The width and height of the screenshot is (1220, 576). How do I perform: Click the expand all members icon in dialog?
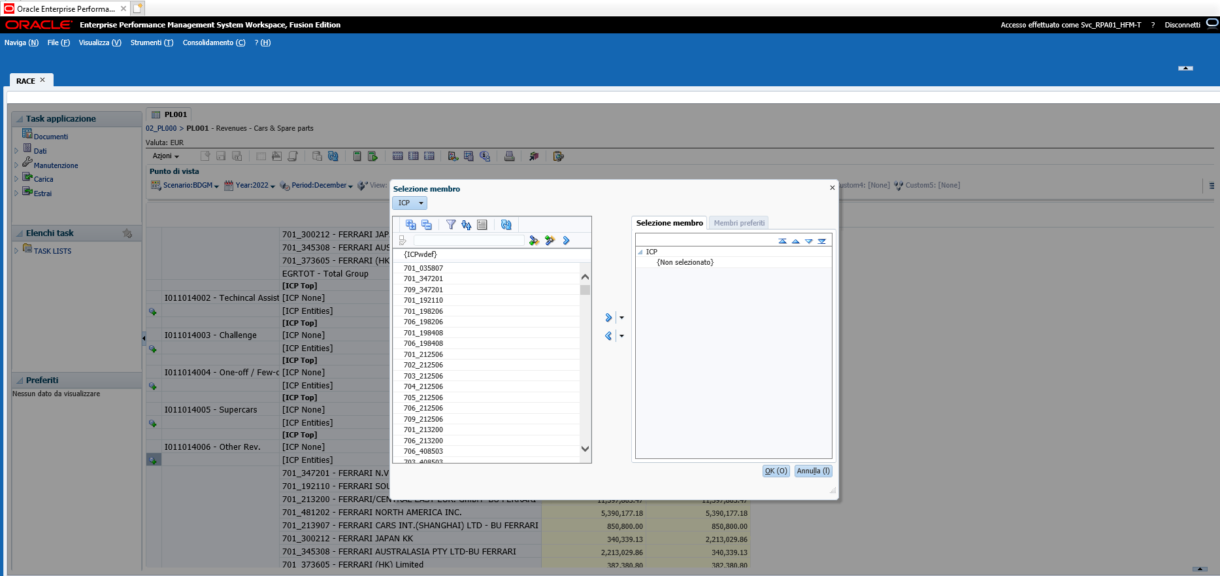tap(410, 225)
